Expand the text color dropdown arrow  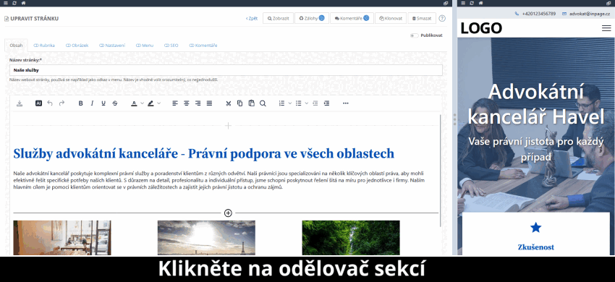(142, 103)
